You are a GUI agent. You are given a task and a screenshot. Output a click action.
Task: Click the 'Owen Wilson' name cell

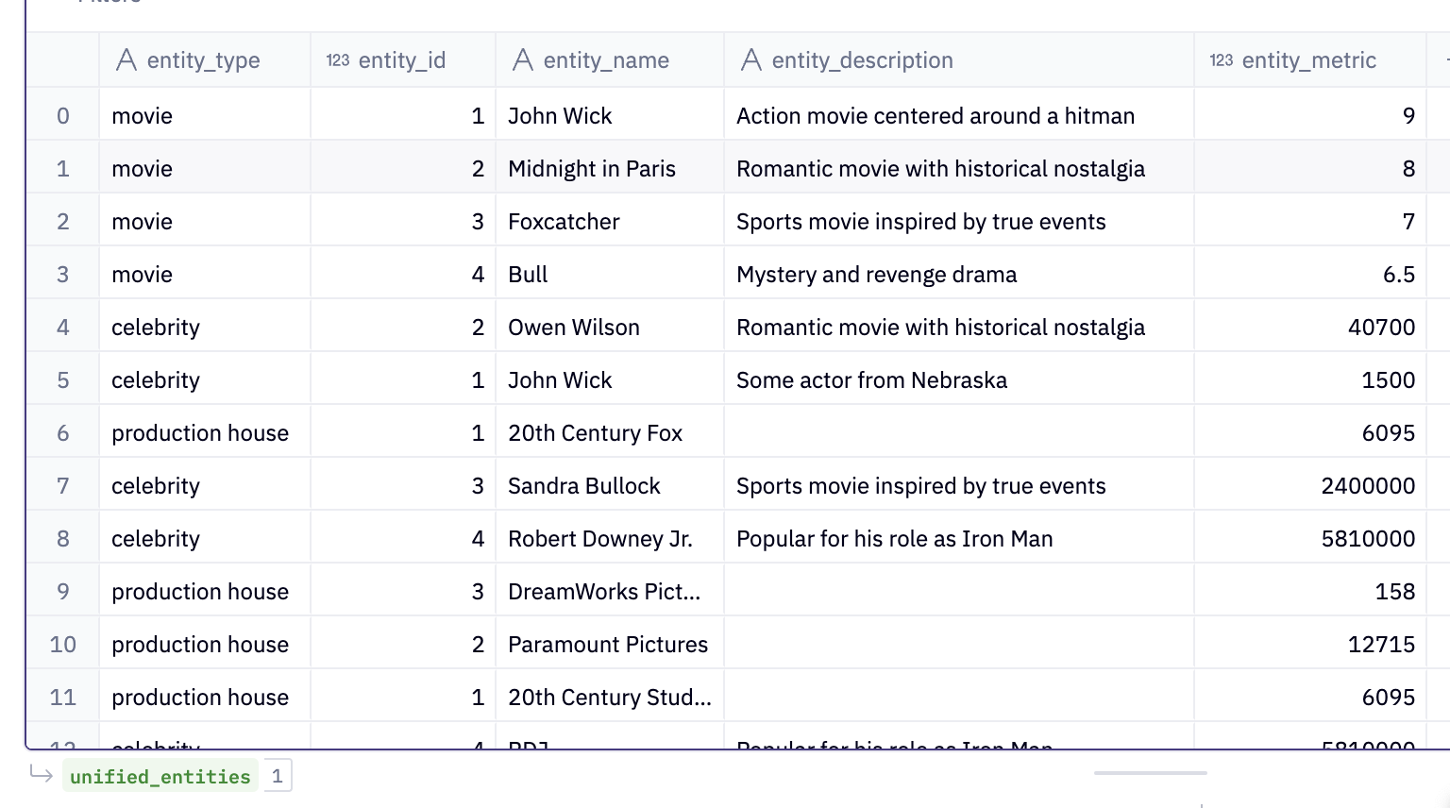point(610,328)
